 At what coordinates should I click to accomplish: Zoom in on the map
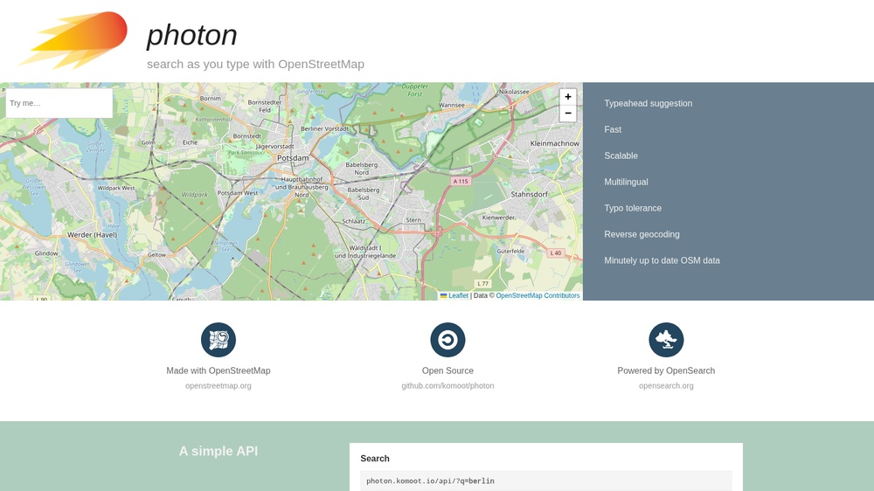click(567, 96)
